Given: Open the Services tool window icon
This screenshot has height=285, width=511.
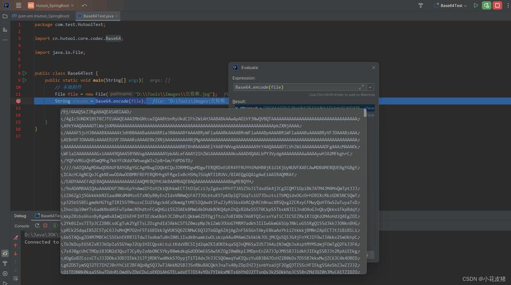Looking at the screenshot, I should pyautogui.click(x=5, y=274).
